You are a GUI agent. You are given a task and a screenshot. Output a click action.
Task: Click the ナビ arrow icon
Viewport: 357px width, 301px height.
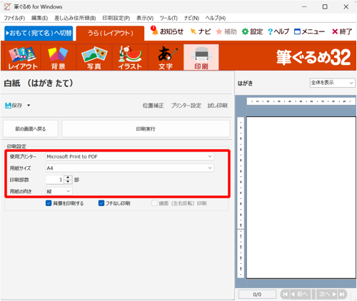click(193, 31)
